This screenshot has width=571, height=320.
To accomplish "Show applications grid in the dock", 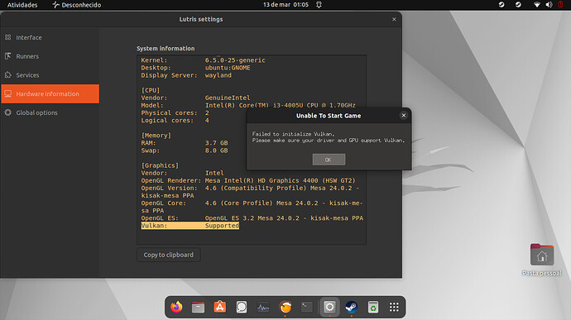I will (x=394, y=308).
